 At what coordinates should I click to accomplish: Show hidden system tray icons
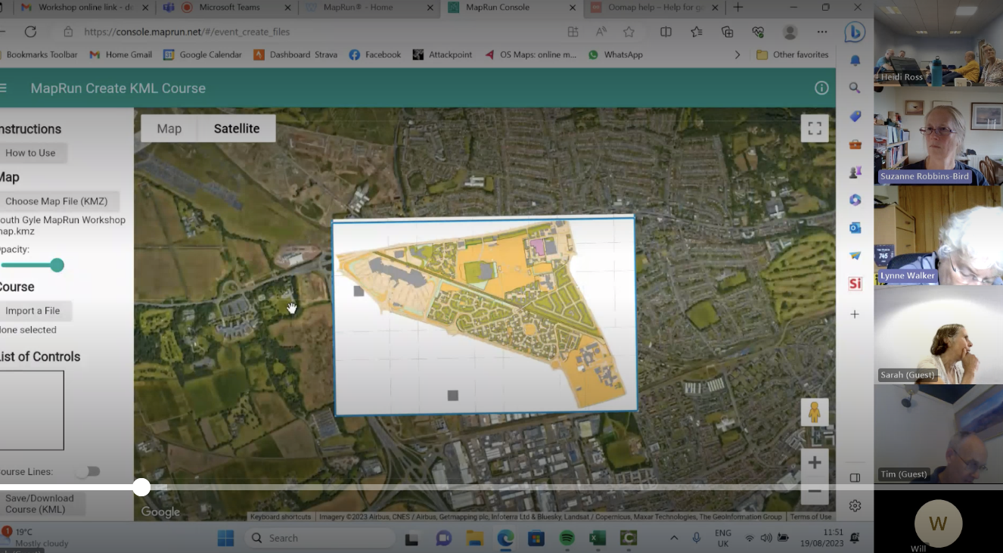point(674,538)
